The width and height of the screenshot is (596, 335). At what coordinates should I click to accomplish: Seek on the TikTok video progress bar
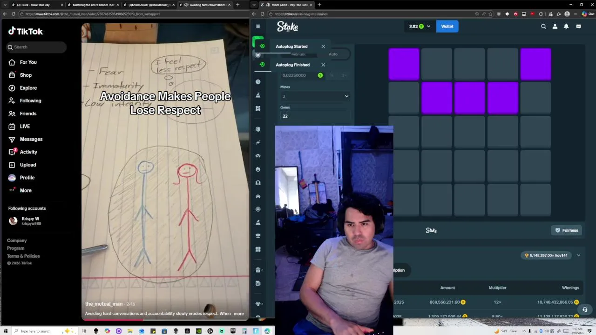(166, 320)
